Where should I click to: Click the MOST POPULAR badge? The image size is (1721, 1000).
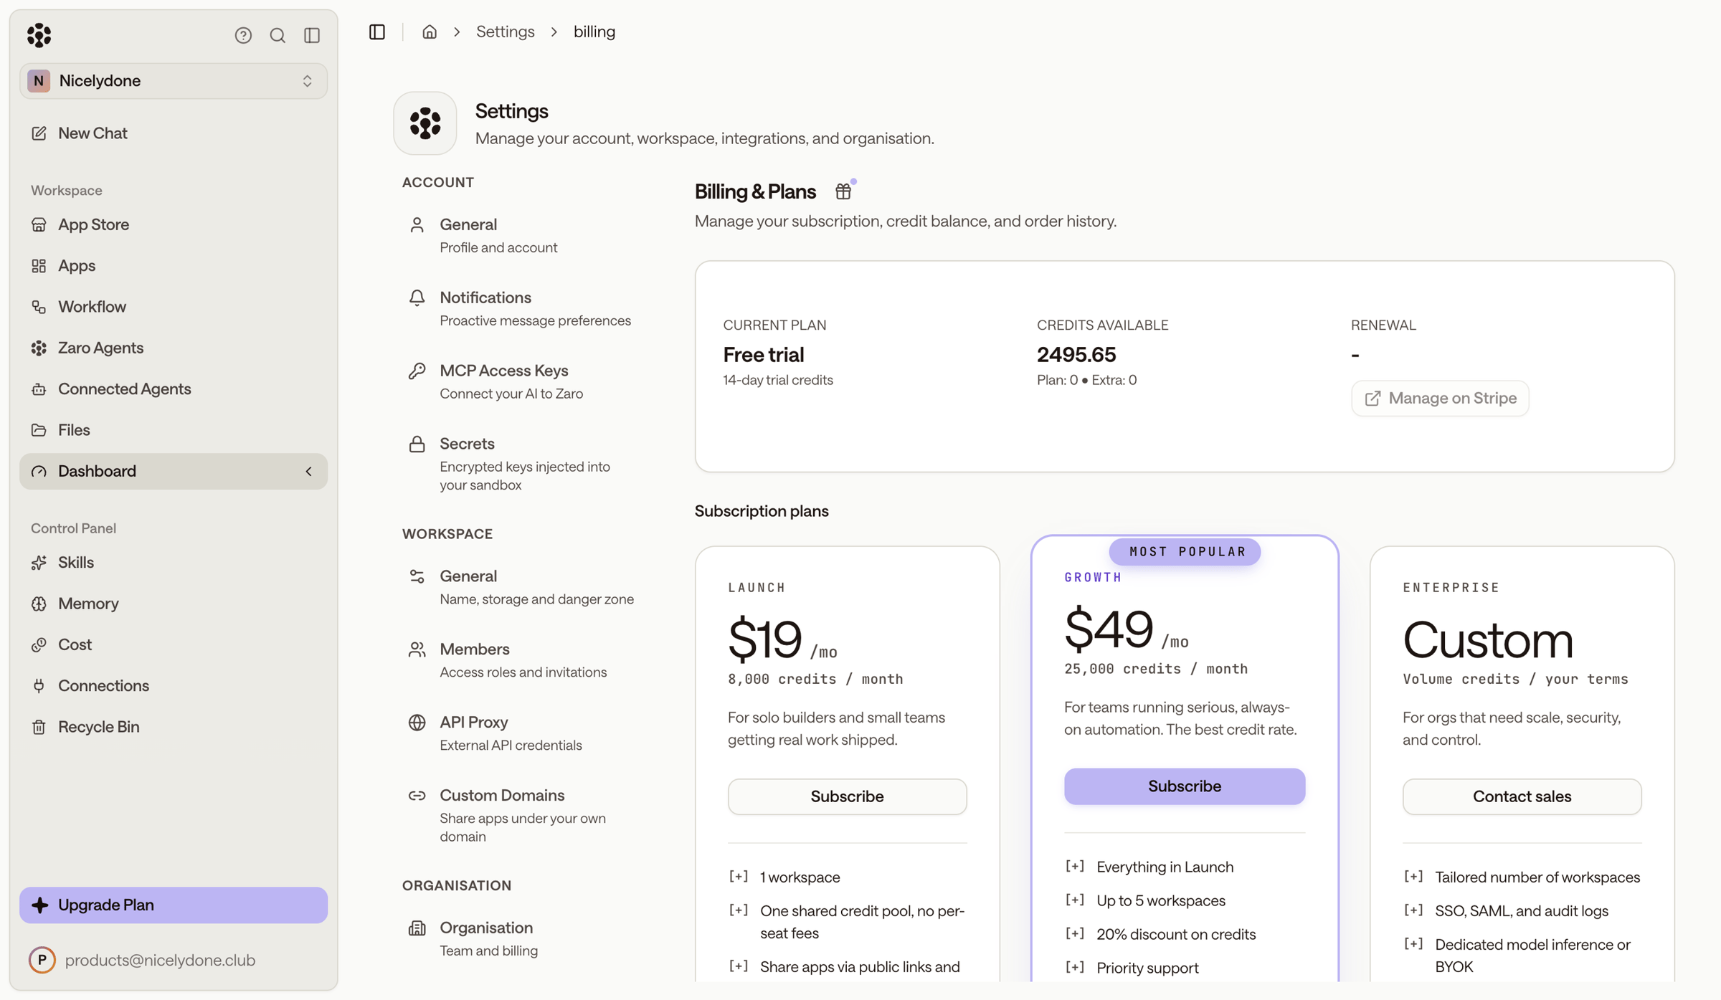(x=1185, y=551)
